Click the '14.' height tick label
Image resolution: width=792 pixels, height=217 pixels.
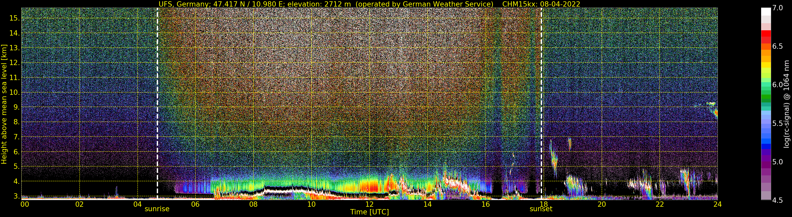tap(15, 33)
